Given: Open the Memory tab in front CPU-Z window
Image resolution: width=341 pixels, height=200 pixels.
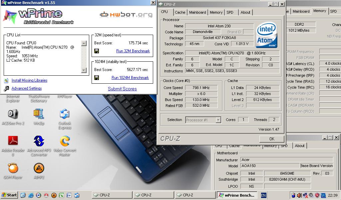Looking at the screenshot, I should click(216, 12).
